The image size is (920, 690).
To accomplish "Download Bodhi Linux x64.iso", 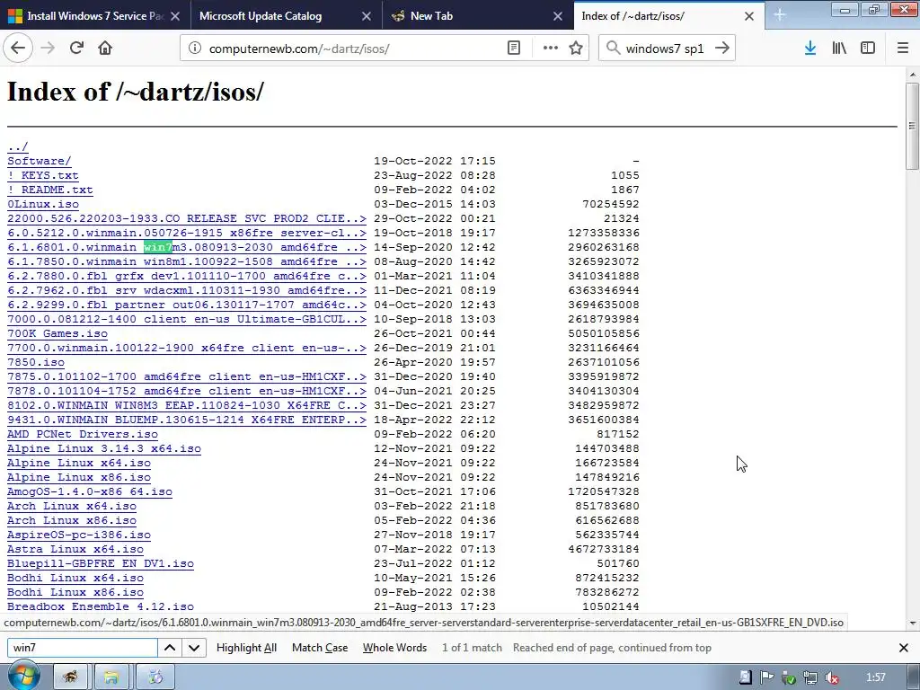I will [x=75, y=578].
